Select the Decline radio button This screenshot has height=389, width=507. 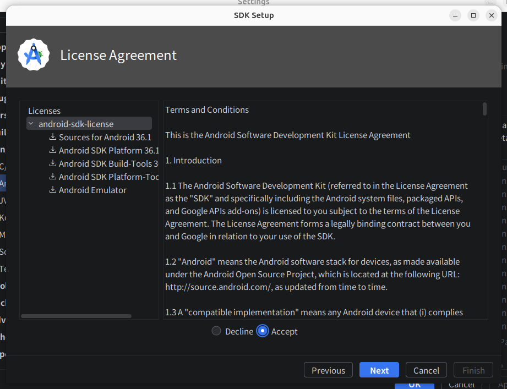coord(216,331)
